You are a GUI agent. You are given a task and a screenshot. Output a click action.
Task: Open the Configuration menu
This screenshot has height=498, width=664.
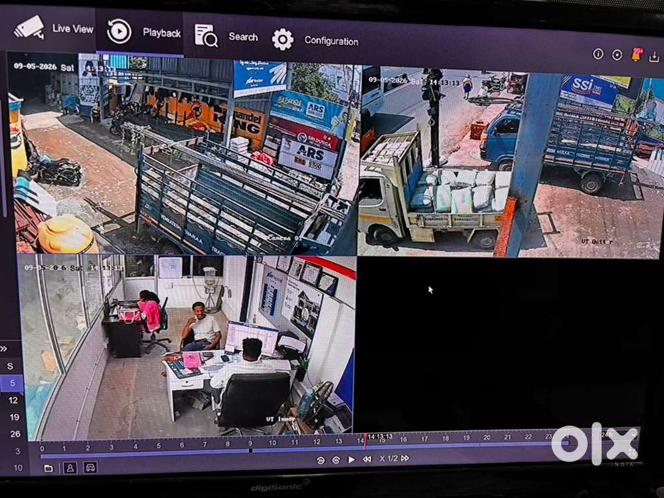point(315,40)
